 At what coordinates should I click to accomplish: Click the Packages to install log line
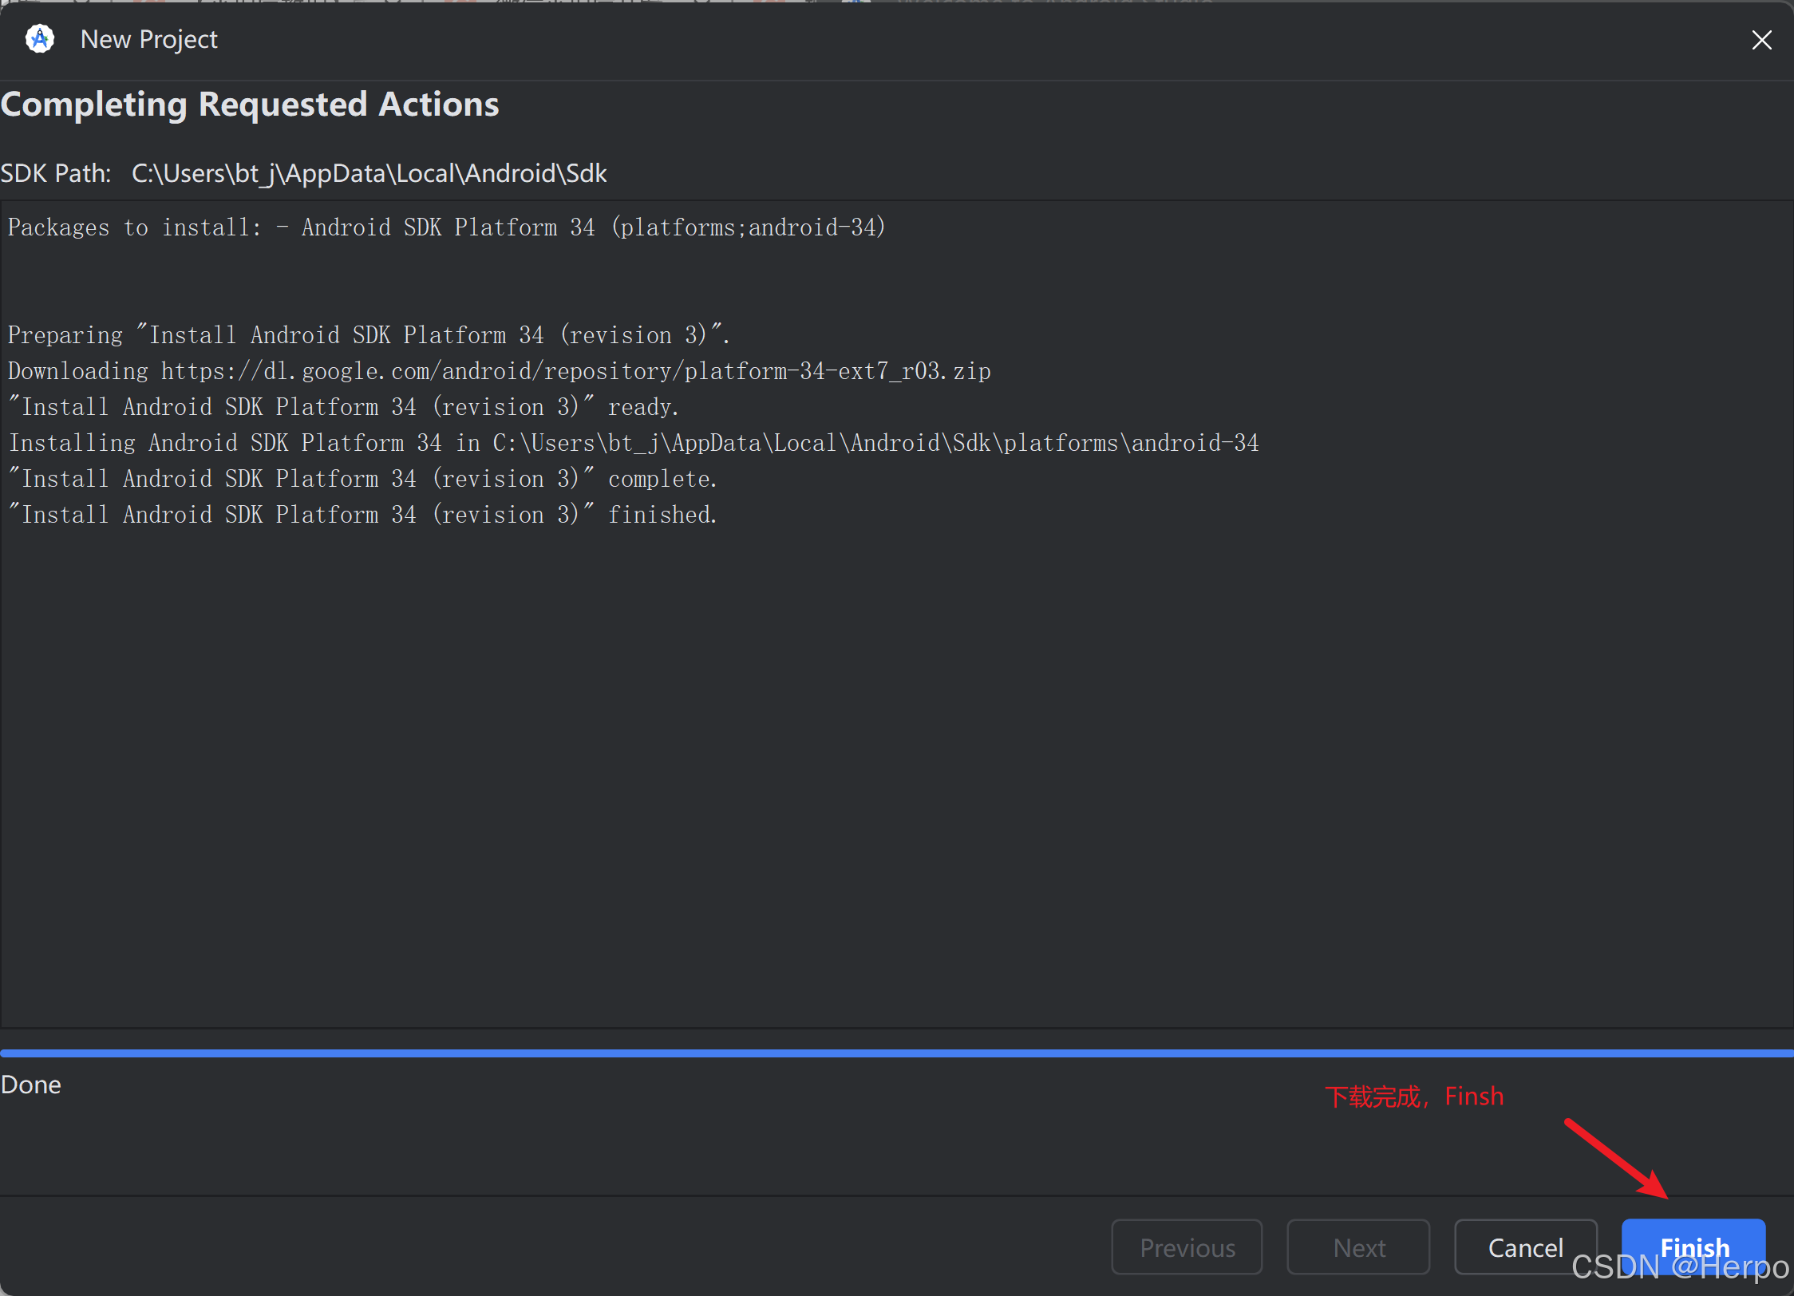(447, 227)
